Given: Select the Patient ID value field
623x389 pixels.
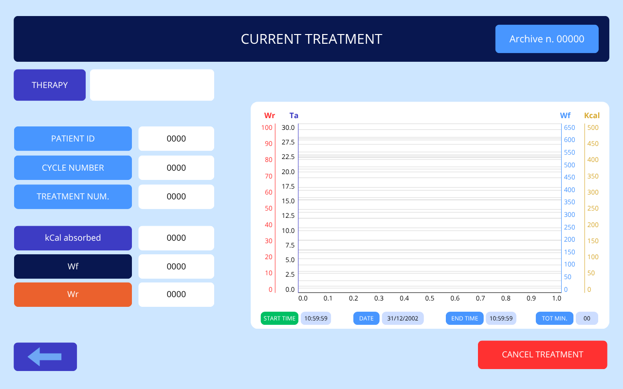Looking at the screenshot, I should point(176,139).
